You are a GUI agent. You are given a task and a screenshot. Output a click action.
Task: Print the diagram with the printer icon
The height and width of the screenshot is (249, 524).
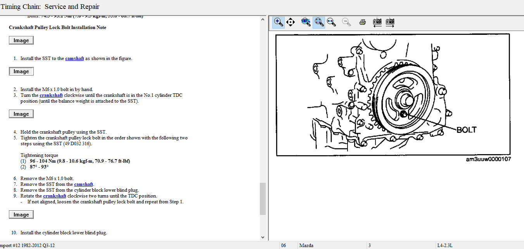pos(363,22)
